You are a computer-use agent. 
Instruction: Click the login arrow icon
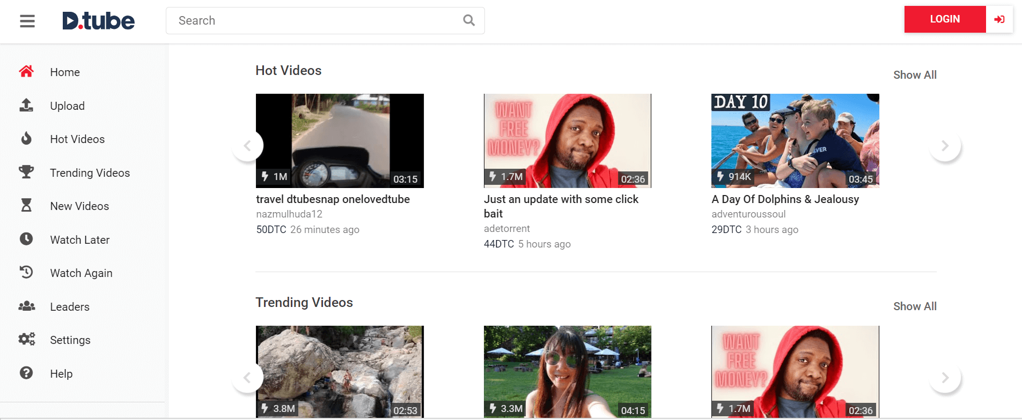(x=999, y=19)
